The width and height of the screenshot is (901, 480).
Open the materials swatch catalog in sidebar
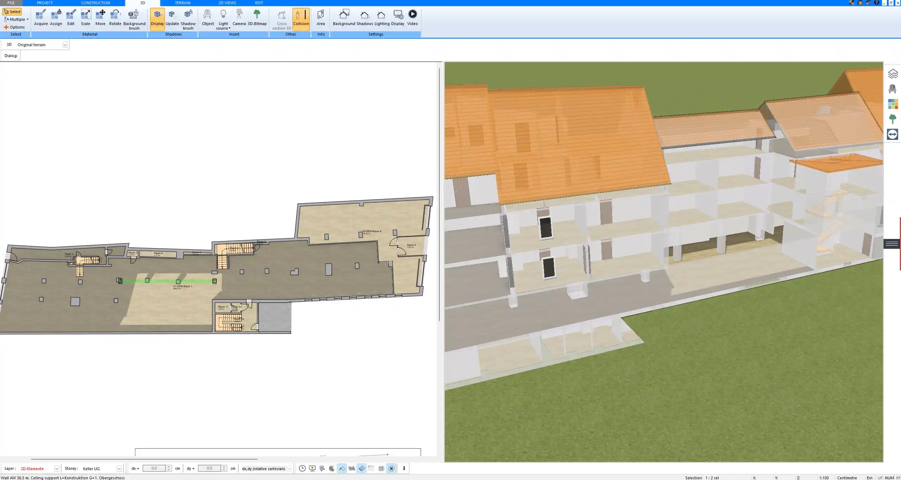(x=893, y=104)
